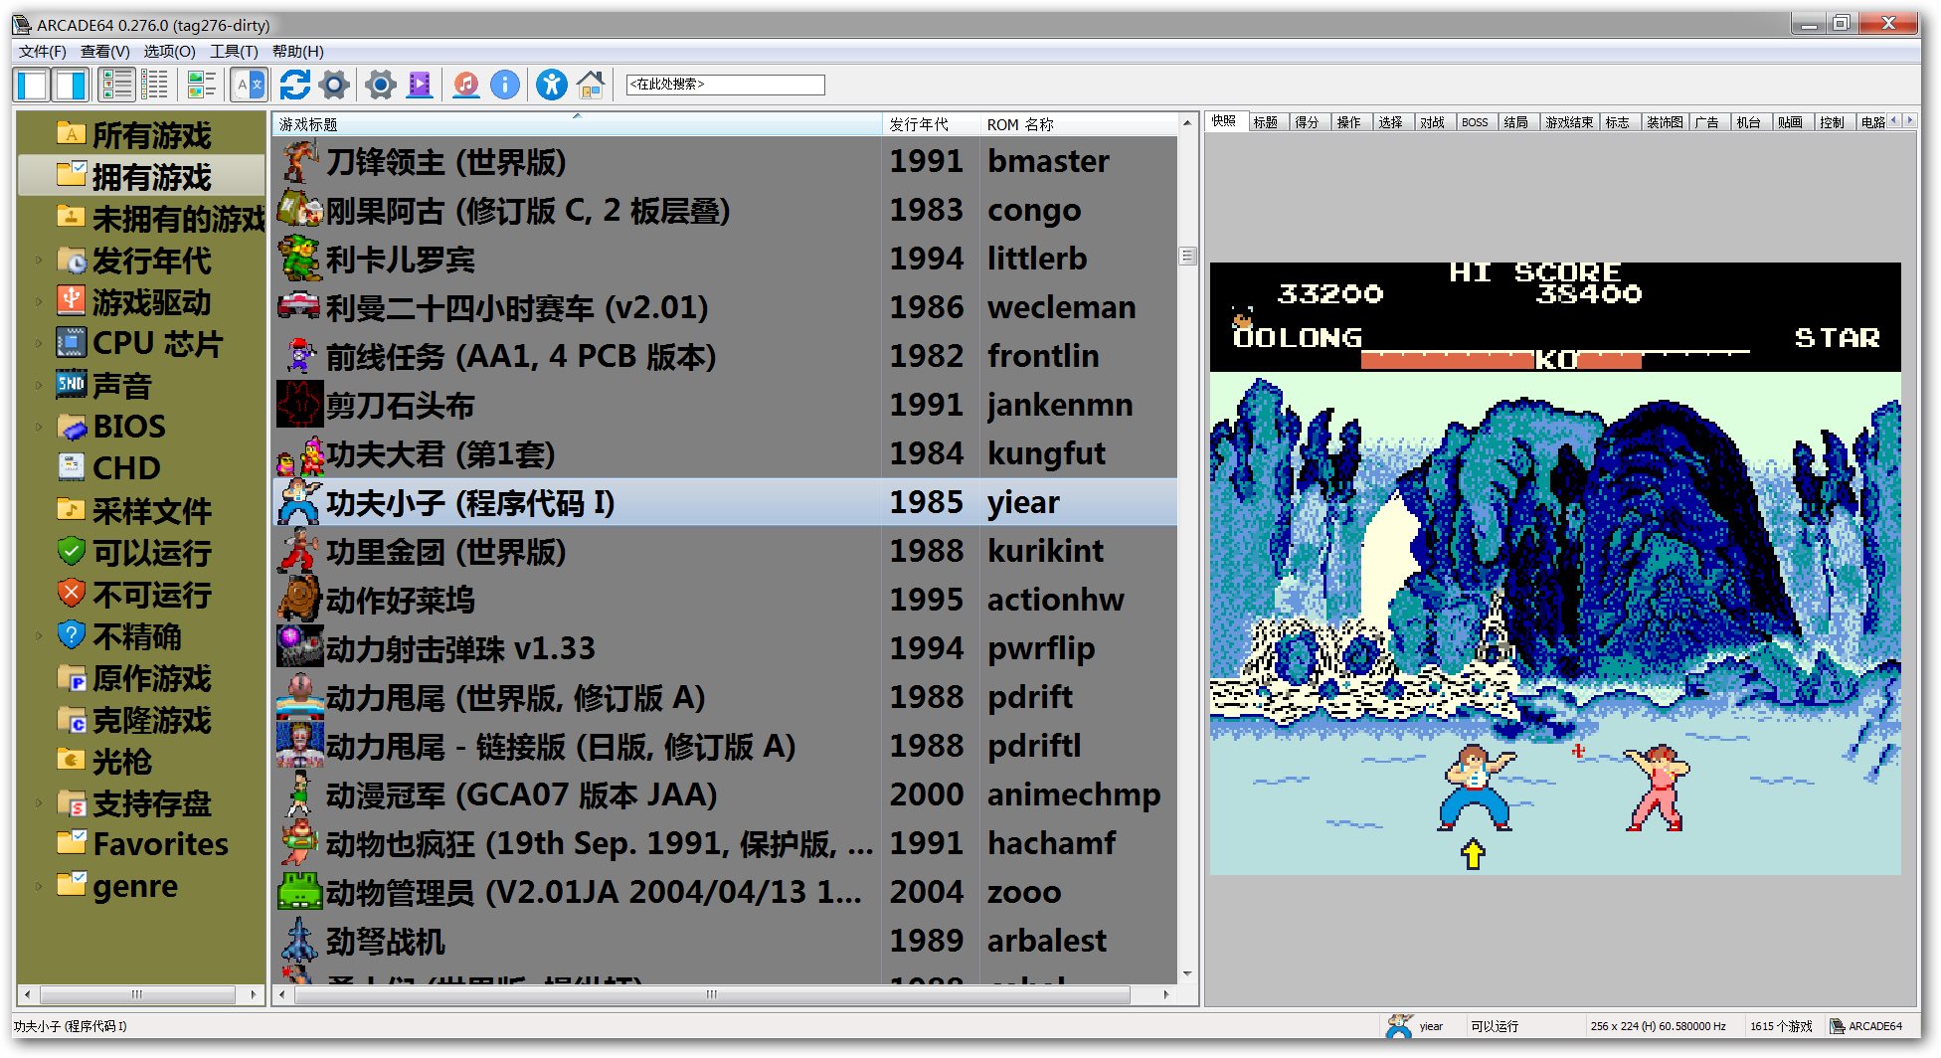Sort by 发行年代 column header

click(918, 124)
